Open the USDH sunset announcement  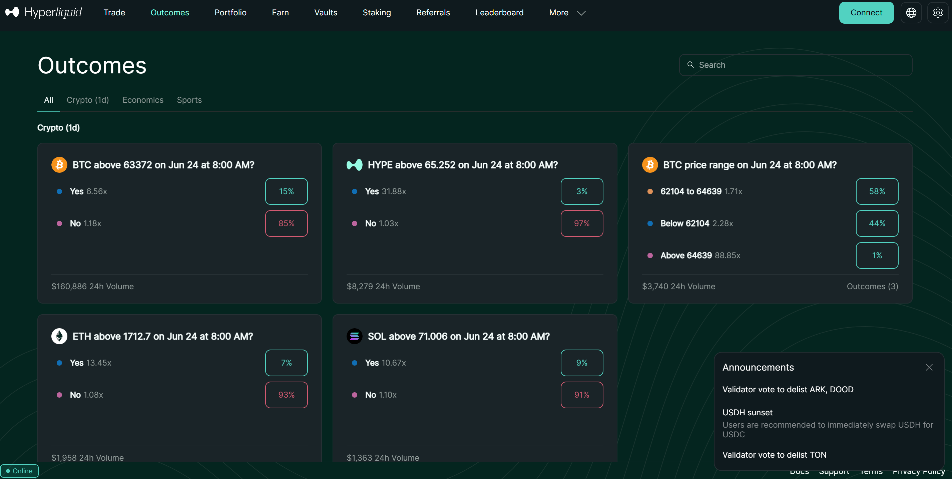tap(747, 413)
